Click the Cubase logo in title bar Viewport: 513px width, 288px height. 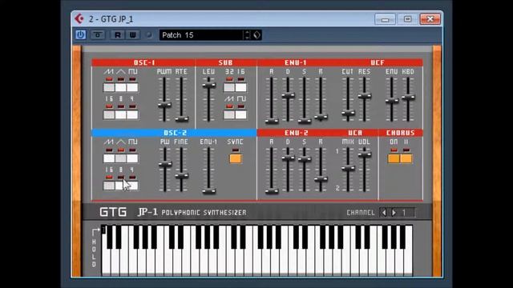click(79, 19)
